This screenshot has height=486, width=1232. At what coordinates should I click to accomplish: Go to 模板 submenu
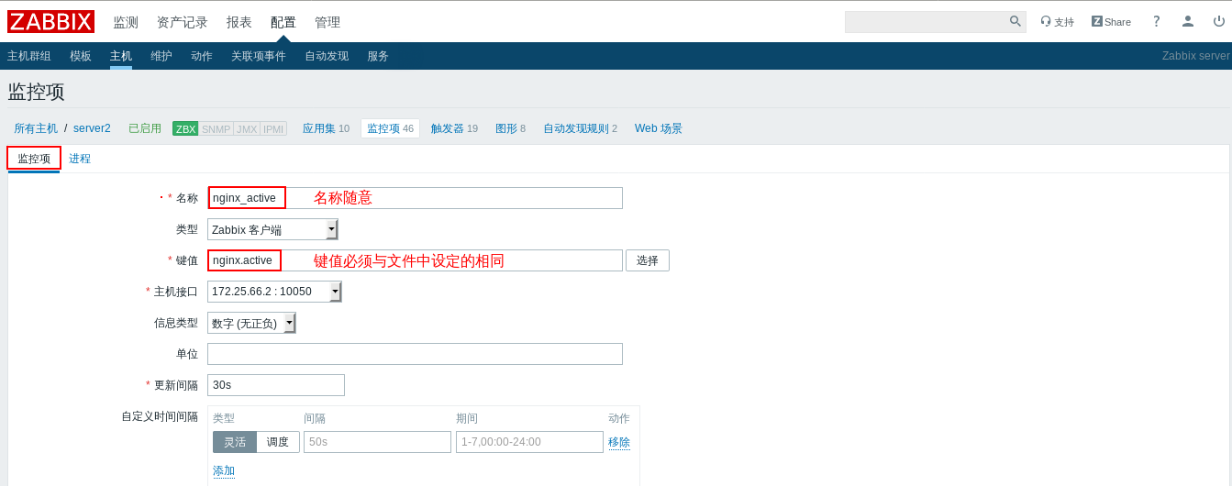click(81, 56)
